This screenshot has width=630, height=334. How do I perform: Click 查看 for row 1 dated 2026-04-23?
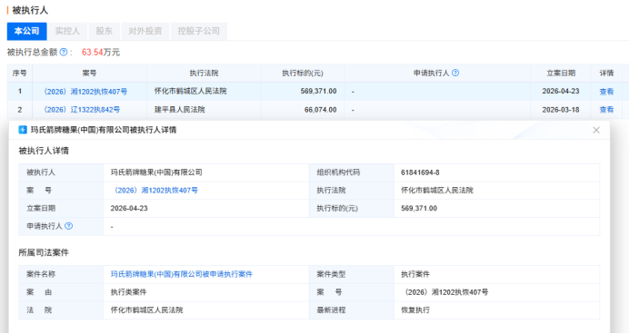pyautogui.click(x=606, y=92)
